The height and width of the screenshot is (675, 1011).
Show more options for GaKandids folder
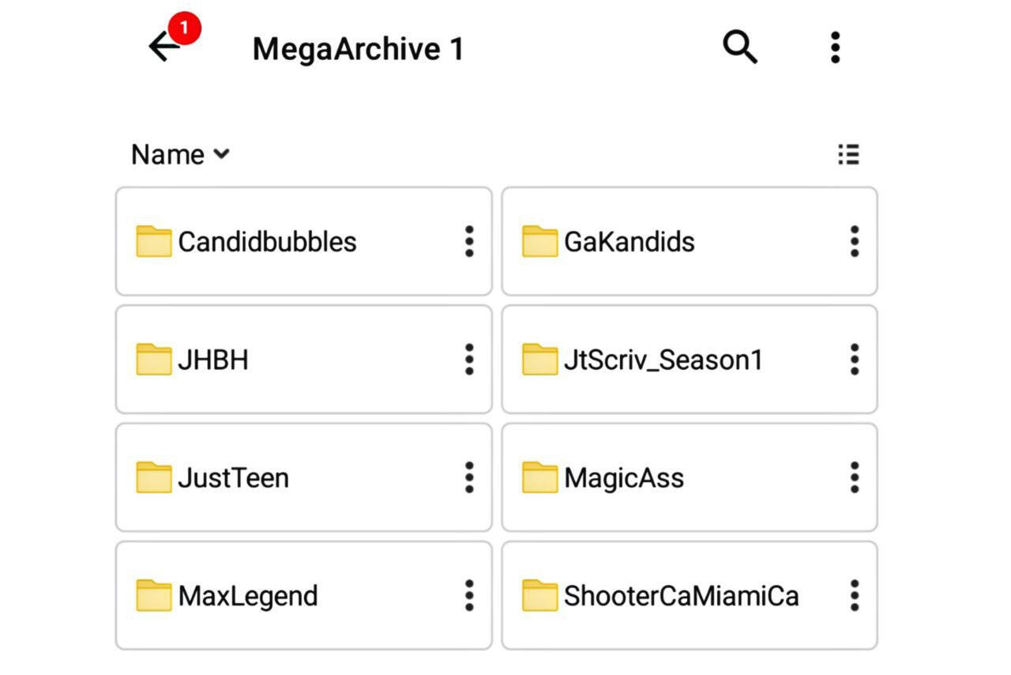pos(854,241)
